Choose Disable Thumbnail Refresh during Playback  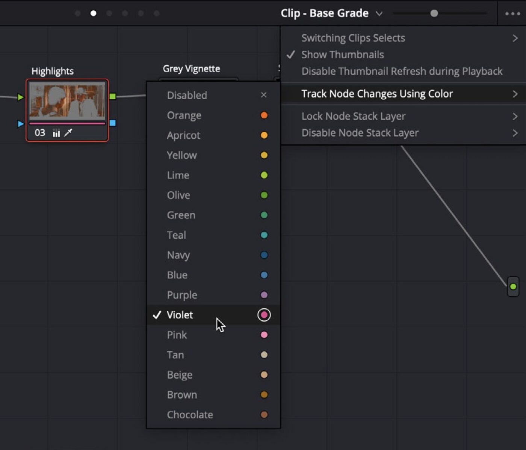(403, 71)
